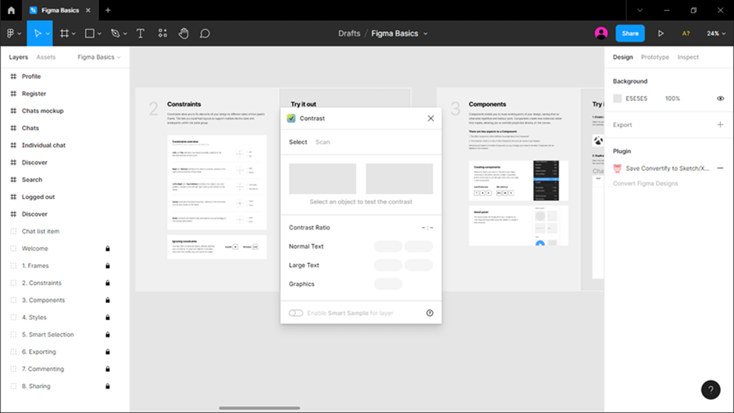Open a new tab with plus

point(108,10)
